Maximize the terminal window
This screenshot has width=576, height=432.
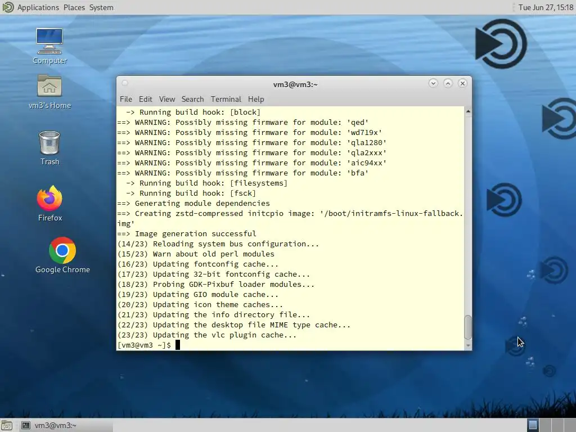tap(448, 83)
